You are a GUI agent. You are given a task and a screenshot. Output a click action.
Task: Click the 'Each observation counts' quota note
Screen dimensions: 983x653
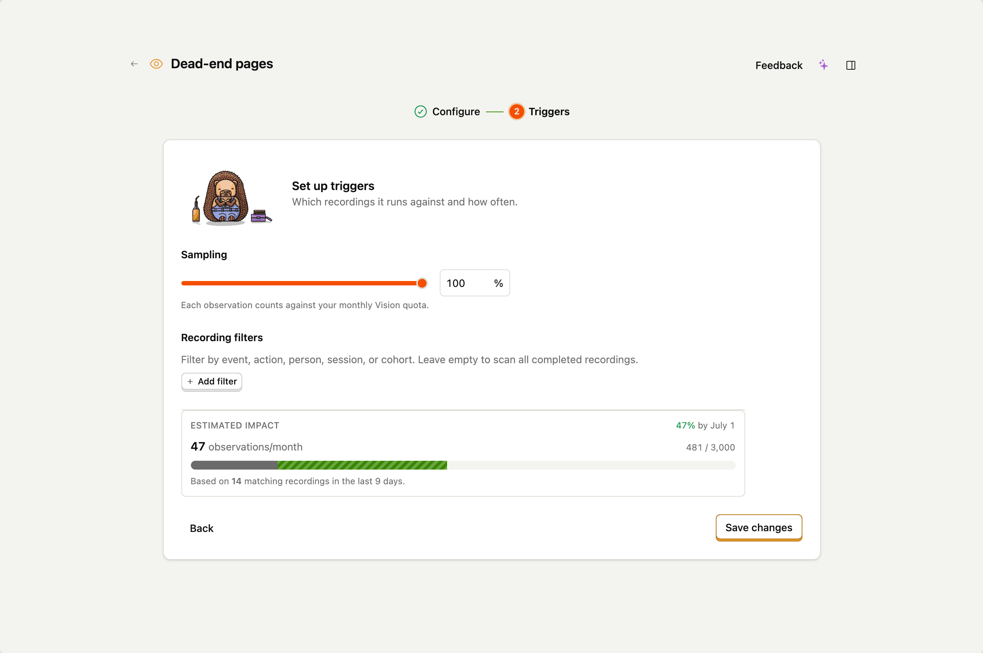coord(305,305)
